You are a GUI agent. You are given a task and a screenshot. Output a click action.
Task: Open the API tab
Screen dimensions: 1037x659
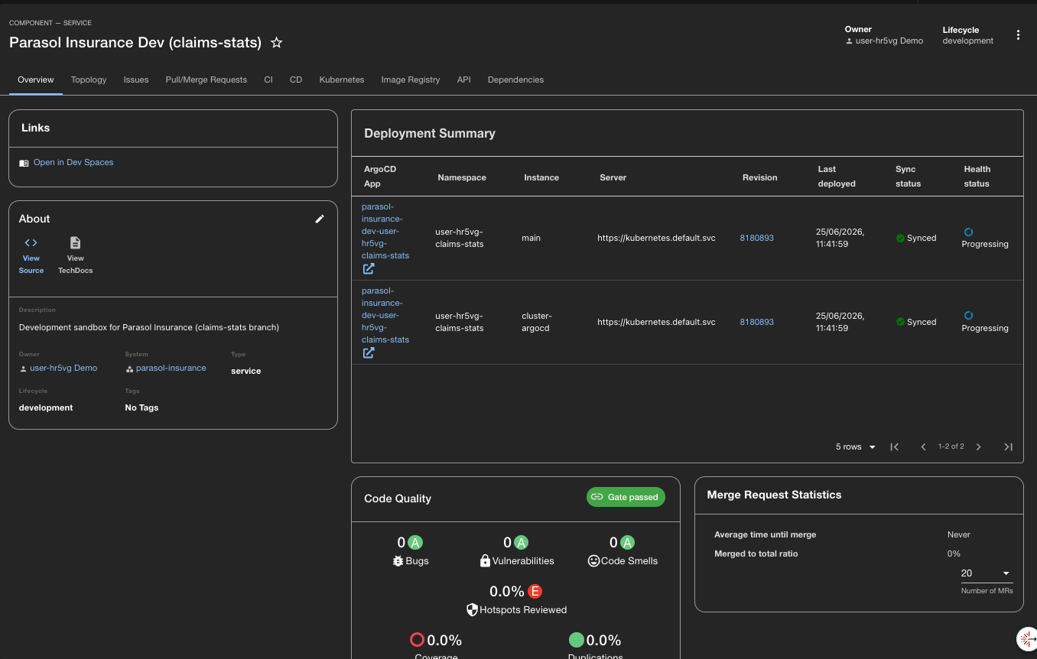coord(464,80)
